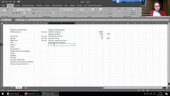
Task: Open Format as Table gallery
Action: [x=93, y=11]
